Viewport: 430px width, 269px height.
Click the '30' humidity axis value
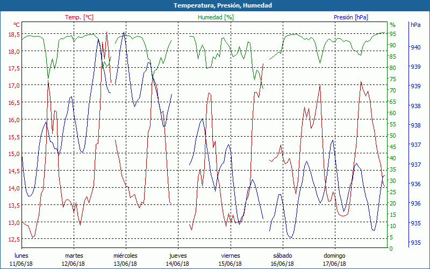click(x=393, y=181)
